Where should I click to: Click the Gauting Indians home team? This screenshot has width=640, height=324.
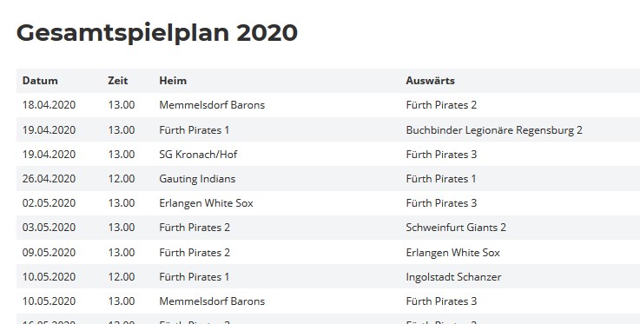point(197,179)
